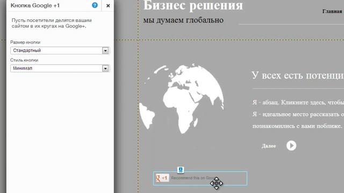Select the Бизнес решения site title
Screen dimensions: 344x193
[x=193, y=5]
